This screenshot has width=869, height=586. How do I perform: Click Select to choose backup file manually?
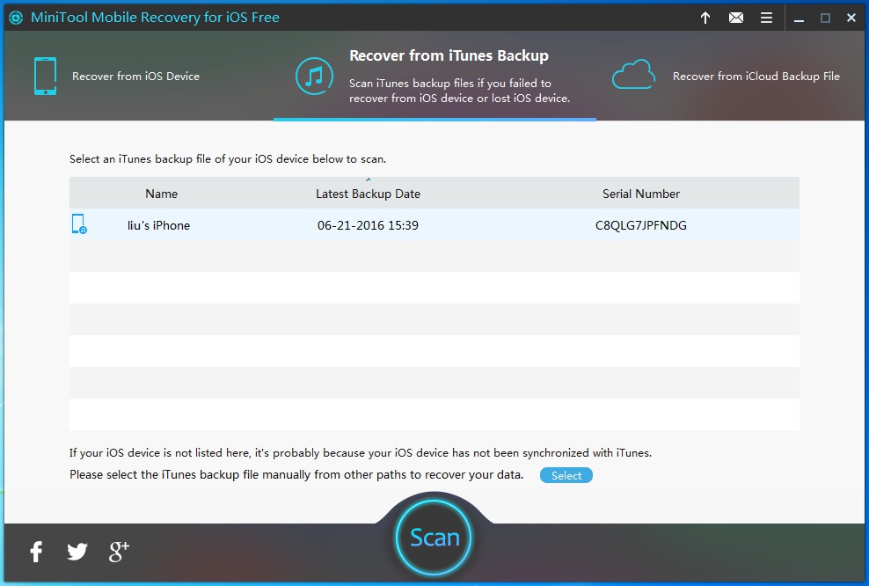(x=566, y=475)
